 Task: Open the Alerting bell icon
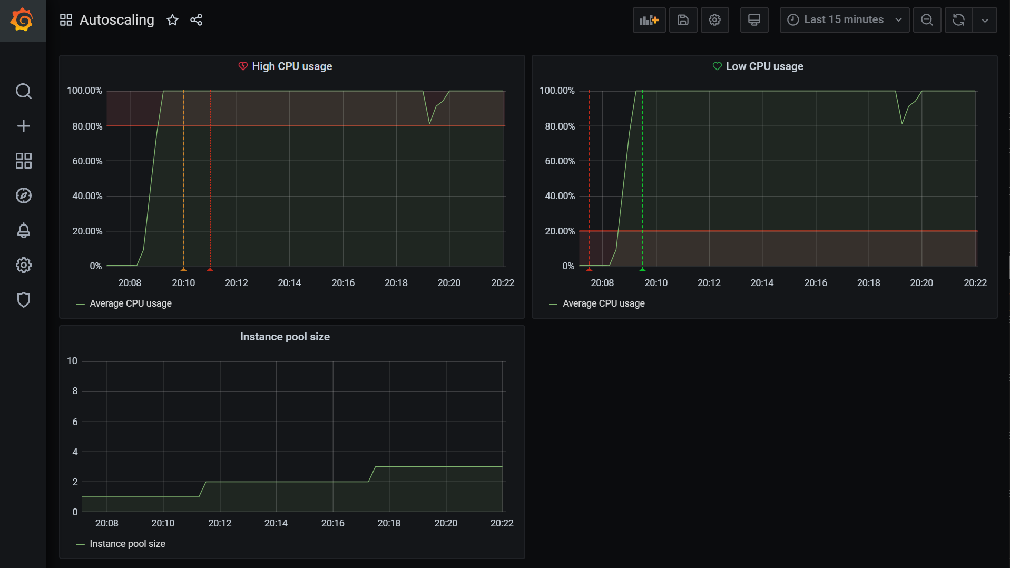coord(23,230)
